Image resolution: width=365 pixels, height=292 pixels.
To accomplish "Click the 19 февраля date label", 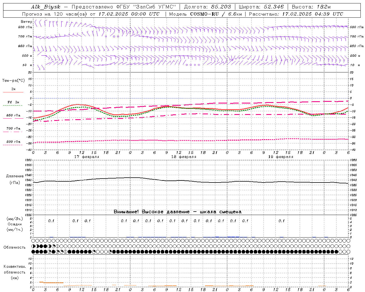I will pyautogui.click(x=281, y=157).
